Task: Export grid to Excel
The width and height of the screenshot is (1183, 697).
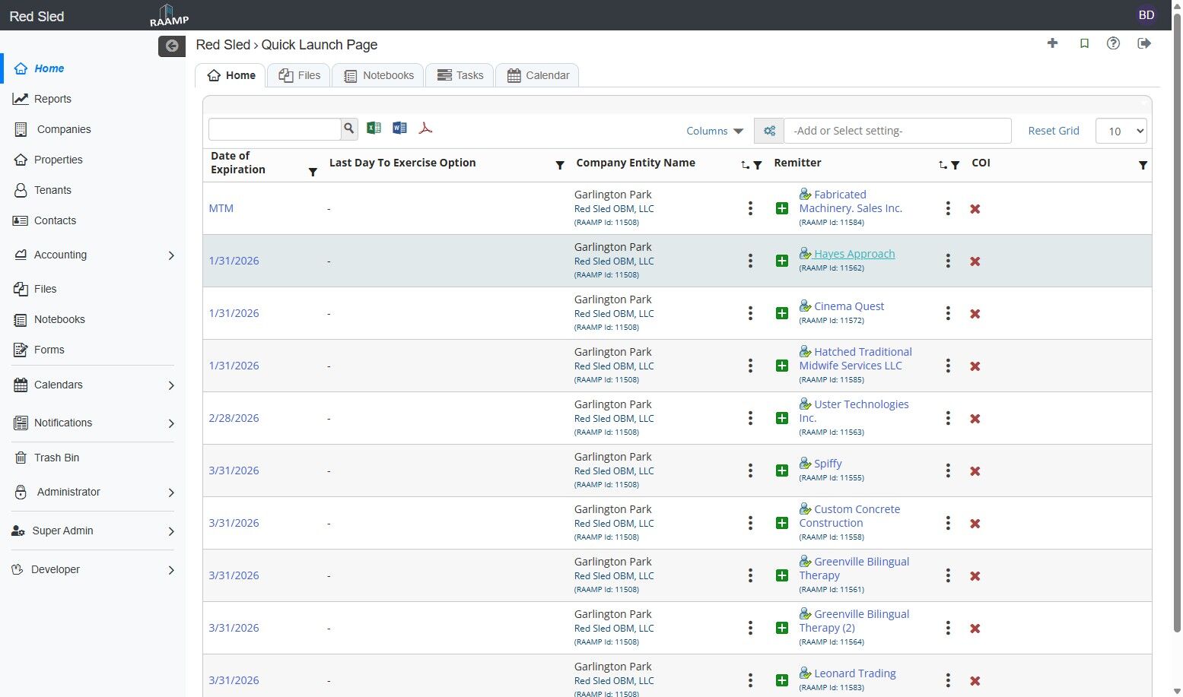Action: (x=374, y=128)
